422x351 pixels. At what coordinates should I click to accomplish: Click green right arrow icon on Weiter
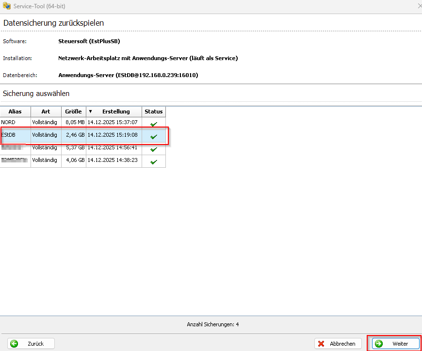[x=379, y=344]
